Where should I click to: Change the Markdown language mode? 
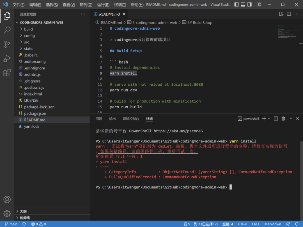click(x=273, y=224)
